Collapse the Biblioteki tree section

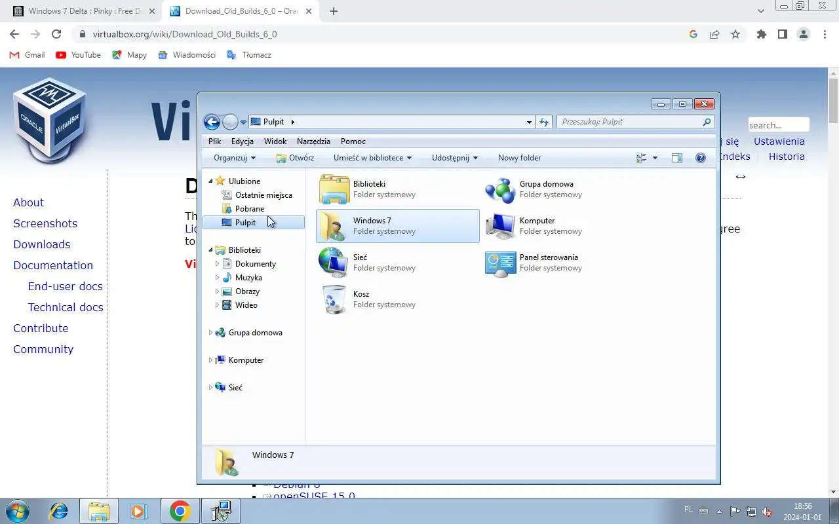[210, 250]
